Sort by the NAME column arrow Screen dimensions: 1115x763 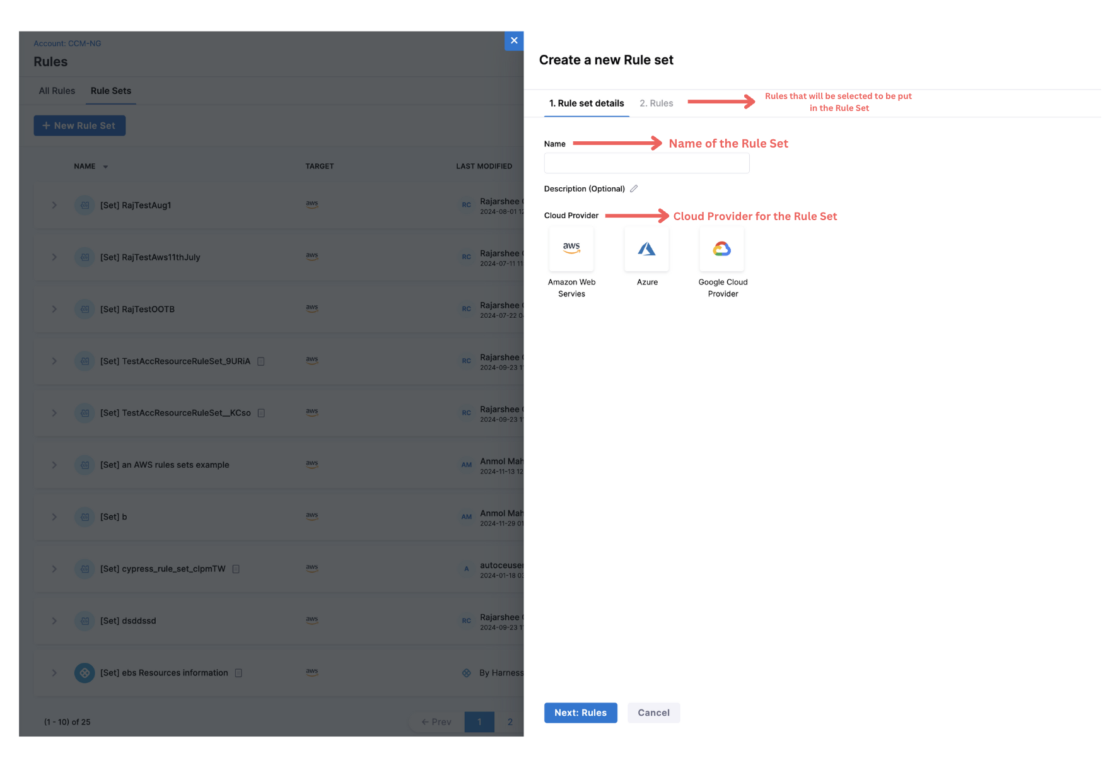(105, 167)
